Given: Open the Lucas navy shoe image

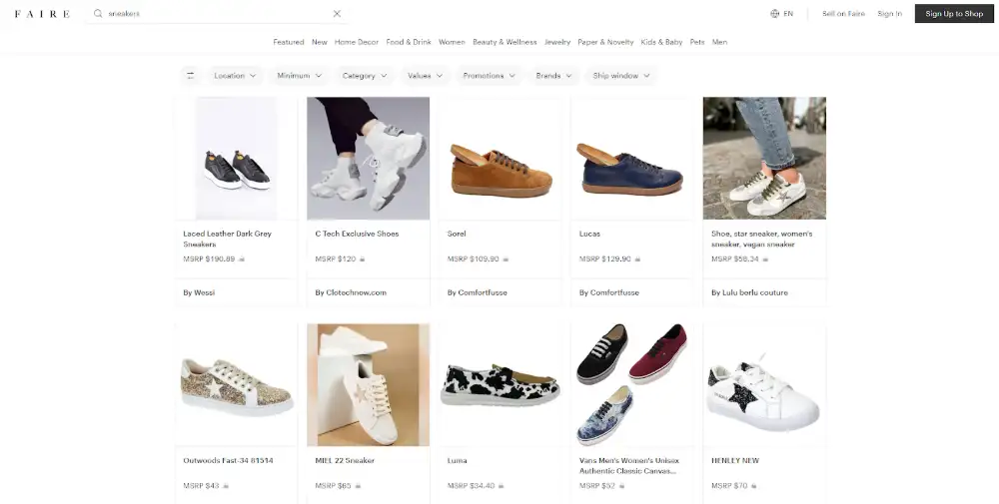Looking at the screenshot, I should click(632, 158).
